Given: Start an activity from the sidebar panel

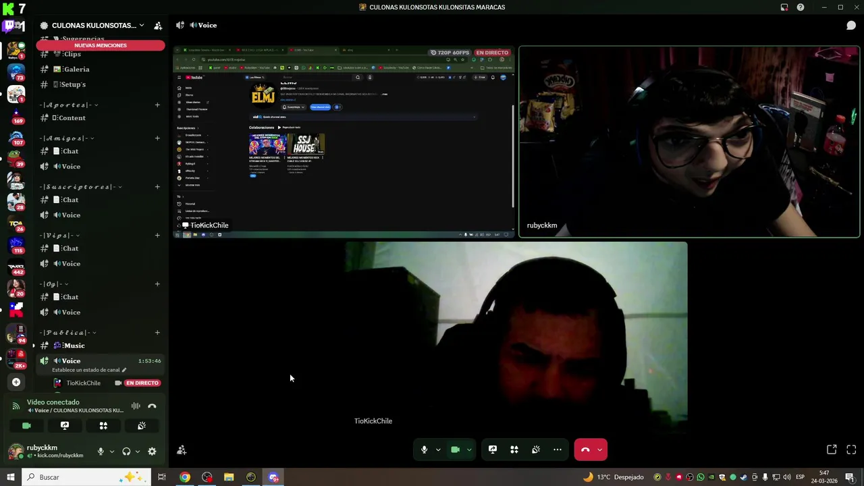Looking at the screenshot, I should tap(103, 426).
